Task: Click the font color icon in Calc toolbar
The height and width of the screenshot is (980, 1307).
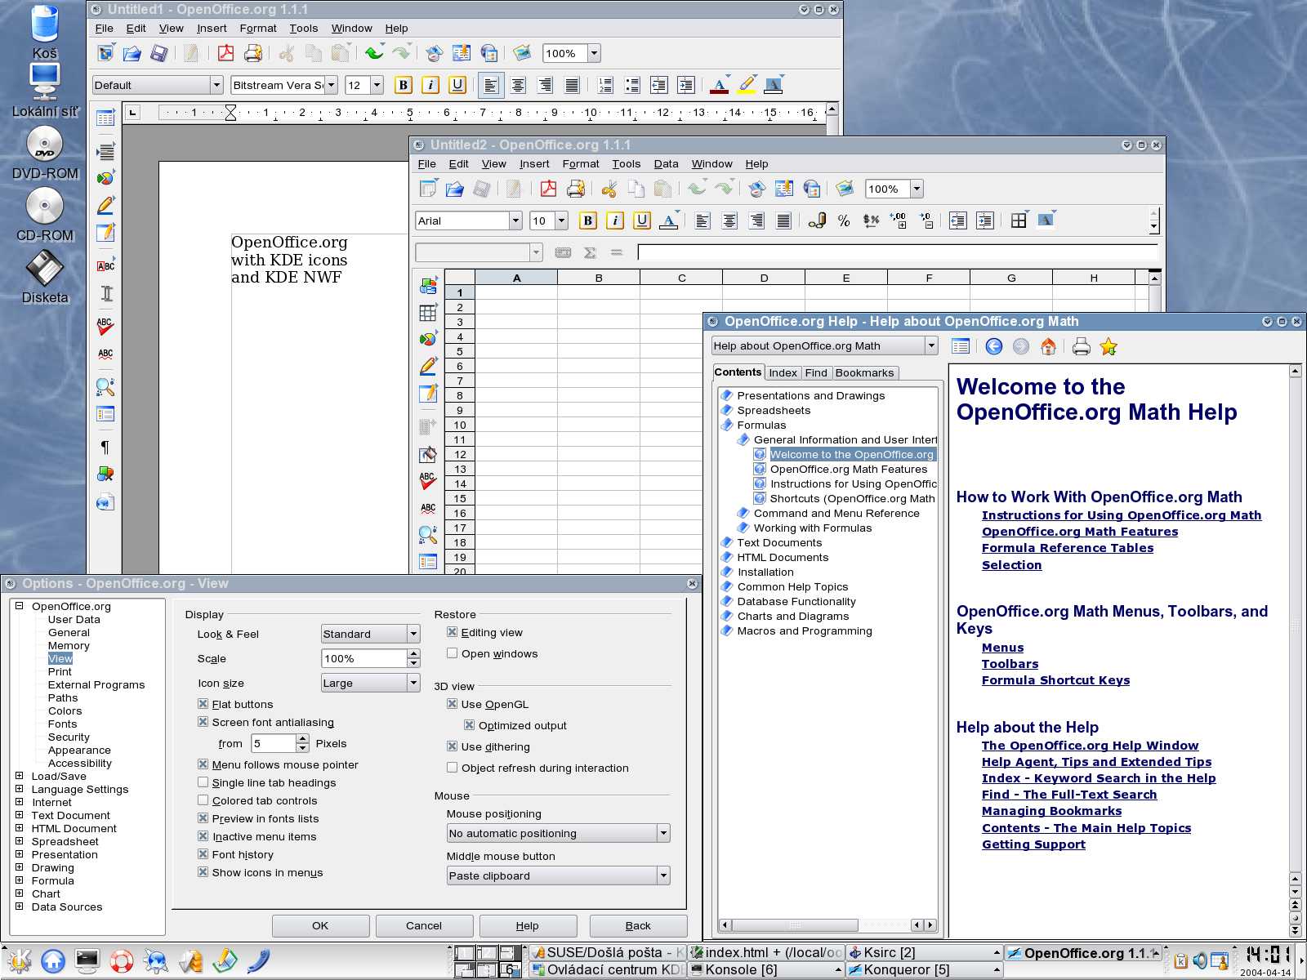Action: (669, 220)
